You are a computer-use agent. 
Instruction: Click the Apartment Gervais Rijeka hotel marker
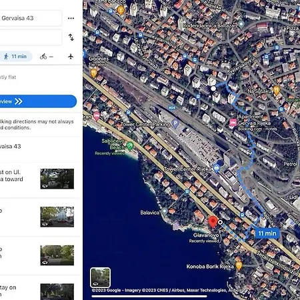pyautogui.click(x=233, y=123)
